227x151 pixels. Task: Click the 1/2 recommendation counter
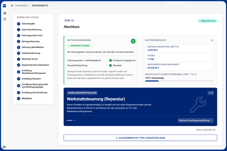(211, 93)
